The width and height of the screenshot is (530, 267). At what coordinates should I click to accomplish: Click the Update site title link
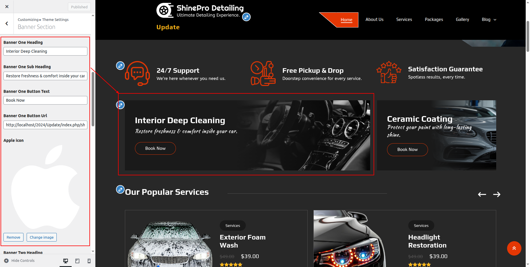tap(168, 27)
